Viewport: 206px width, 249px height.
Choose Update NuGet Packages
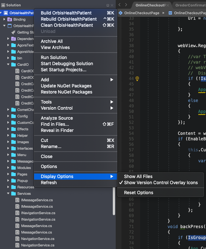[x=76, y=86]
